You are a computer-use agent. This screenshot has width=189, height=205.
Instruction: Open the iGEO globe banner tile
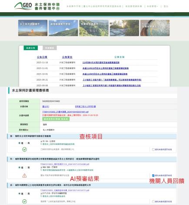coord(155,28)
